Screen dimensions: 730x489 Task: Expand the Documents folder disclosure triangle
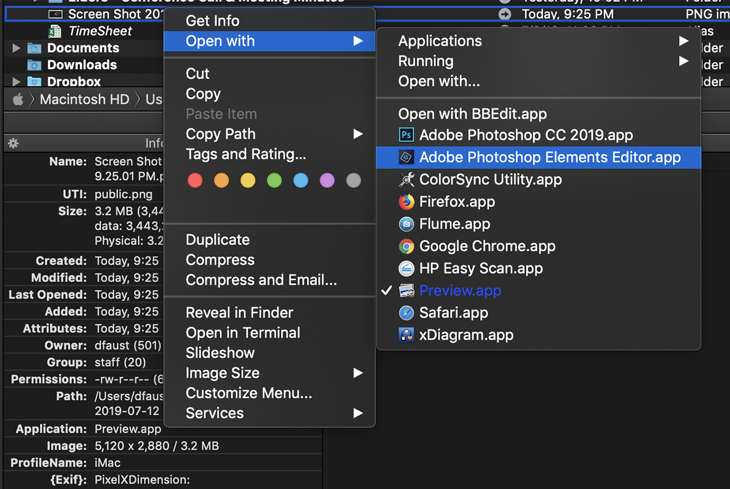click(x=16, y=48)
